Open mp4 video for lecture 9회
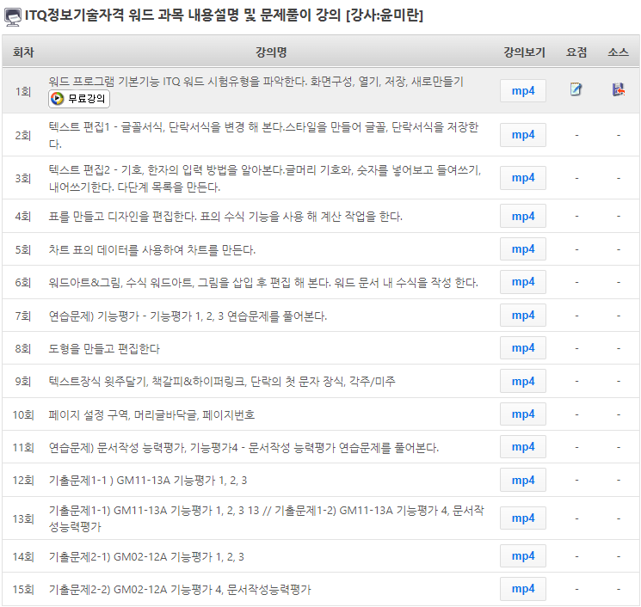This screenshot has width=641, height=607. click(x=523, y=381)
